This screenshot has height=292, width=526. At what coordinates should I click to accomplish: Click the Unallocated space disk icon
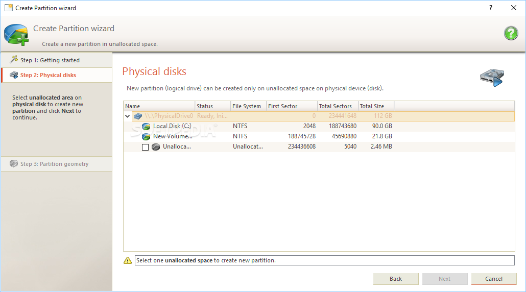[x=156, y=147]
